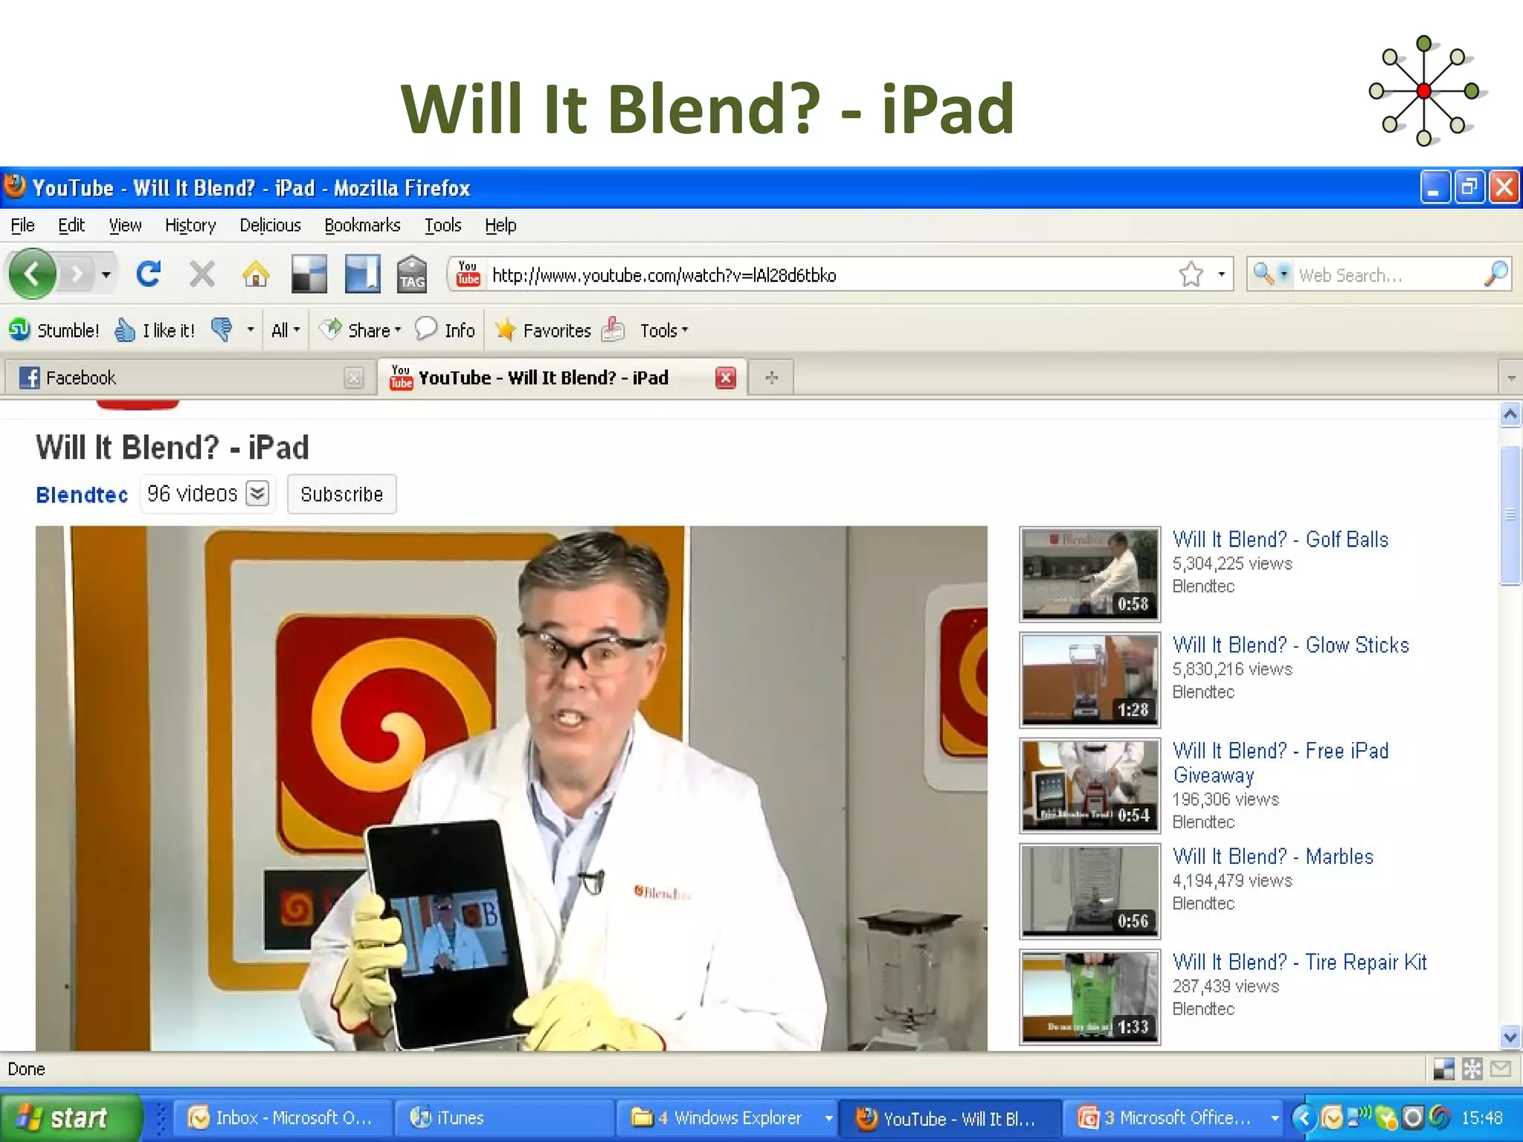
Task: Close the Facebook tab
Action: click(x=354, y=378)
